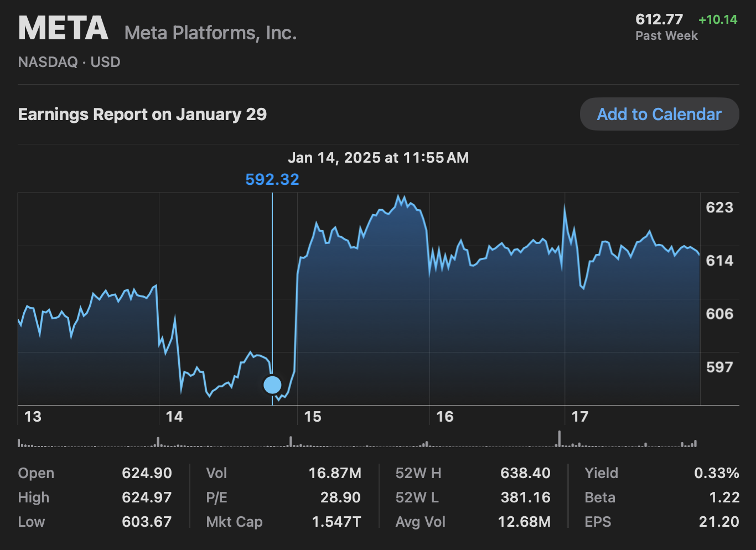Image resolution: width=756 pixels, height=550 pixels.
Task: Click the NASDAQ · USD exchange label
Action: click(69, 62)
